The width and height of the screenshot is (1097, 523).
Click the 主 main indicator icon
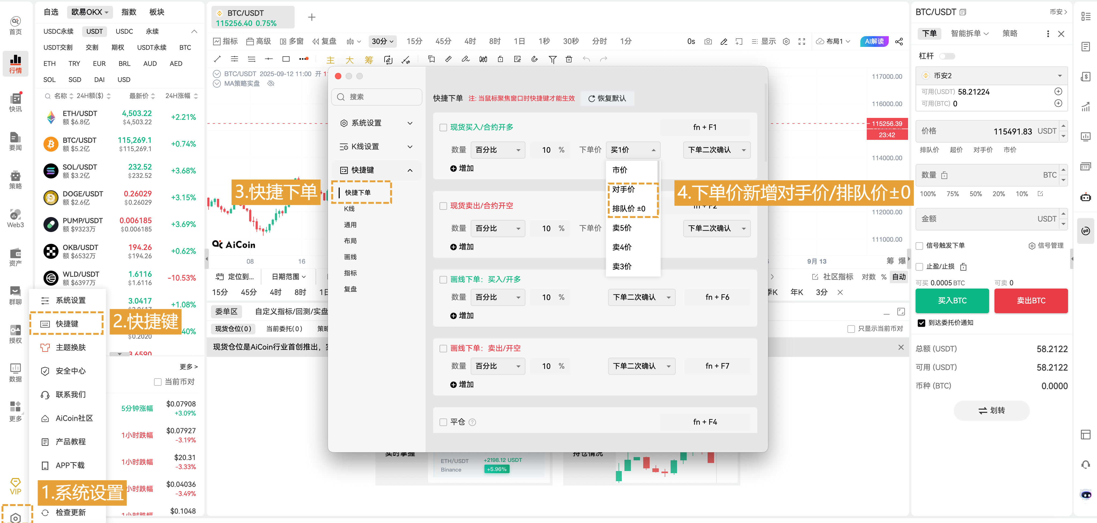pos(330,59)
